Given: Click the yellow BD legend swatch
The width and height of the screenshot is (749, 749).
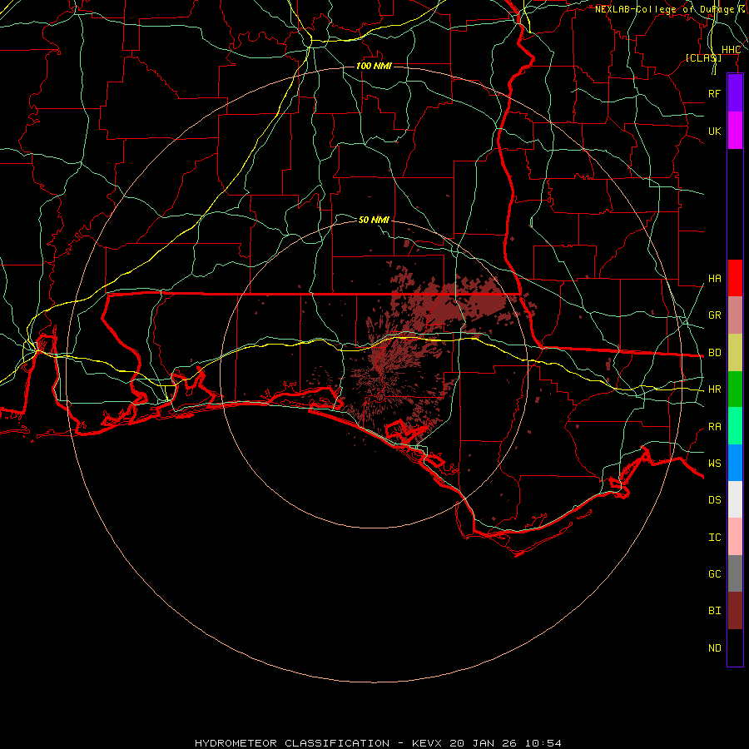Looking at the screenshot, I should tap(735, 353).
